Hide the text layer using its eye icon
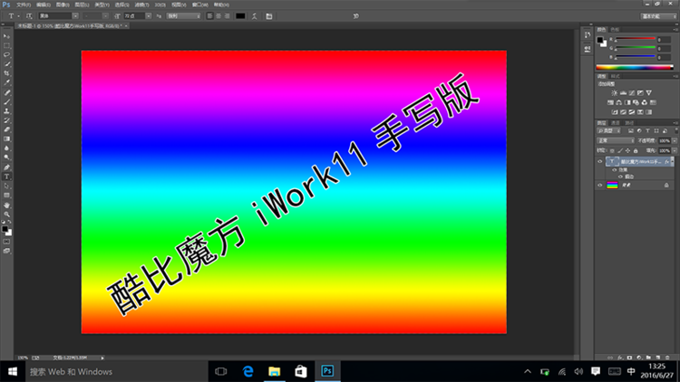The width and height of the screenshot is (680, 382). click(600, 161)
